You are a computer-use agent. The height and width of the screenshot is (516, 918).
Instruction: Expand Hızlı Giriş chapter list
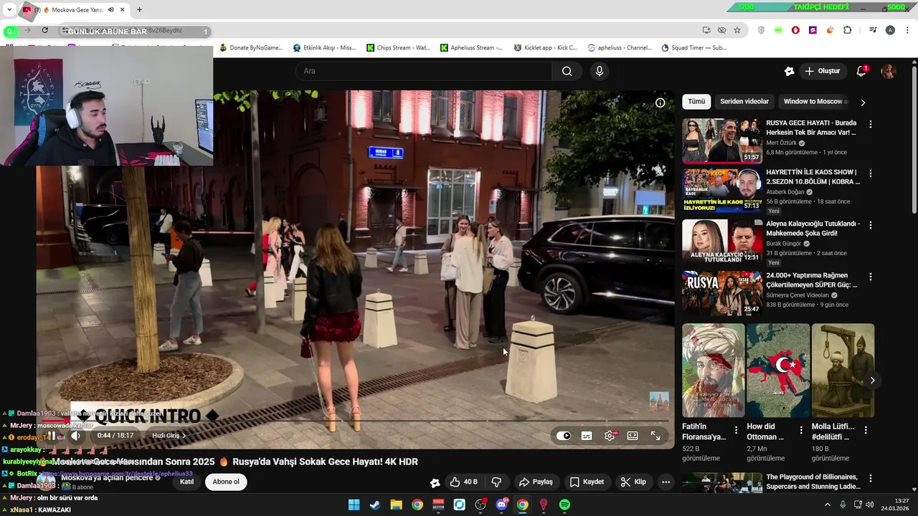[169, 436]
